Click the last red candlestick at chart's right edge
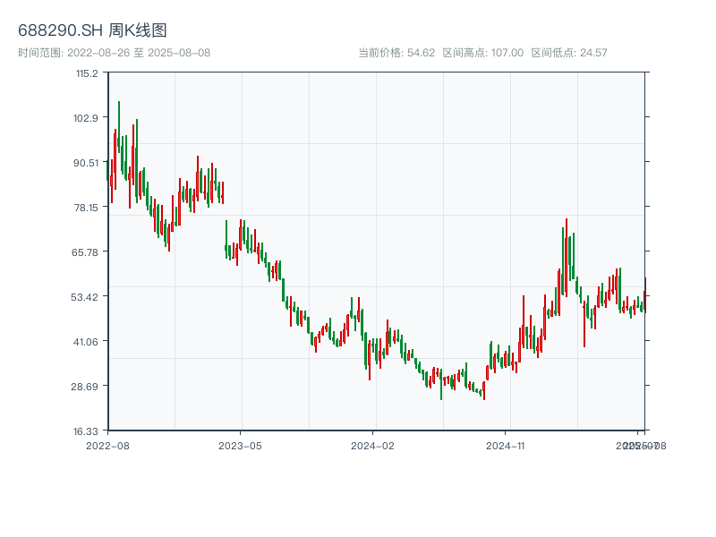Screen dimensions: 716x537 (x=645, y=295)
